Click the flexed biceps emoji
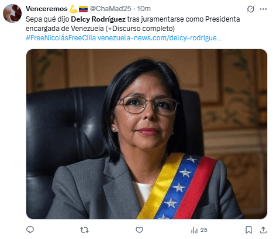This screenshot has height=239, width=273. click(74, 9)
